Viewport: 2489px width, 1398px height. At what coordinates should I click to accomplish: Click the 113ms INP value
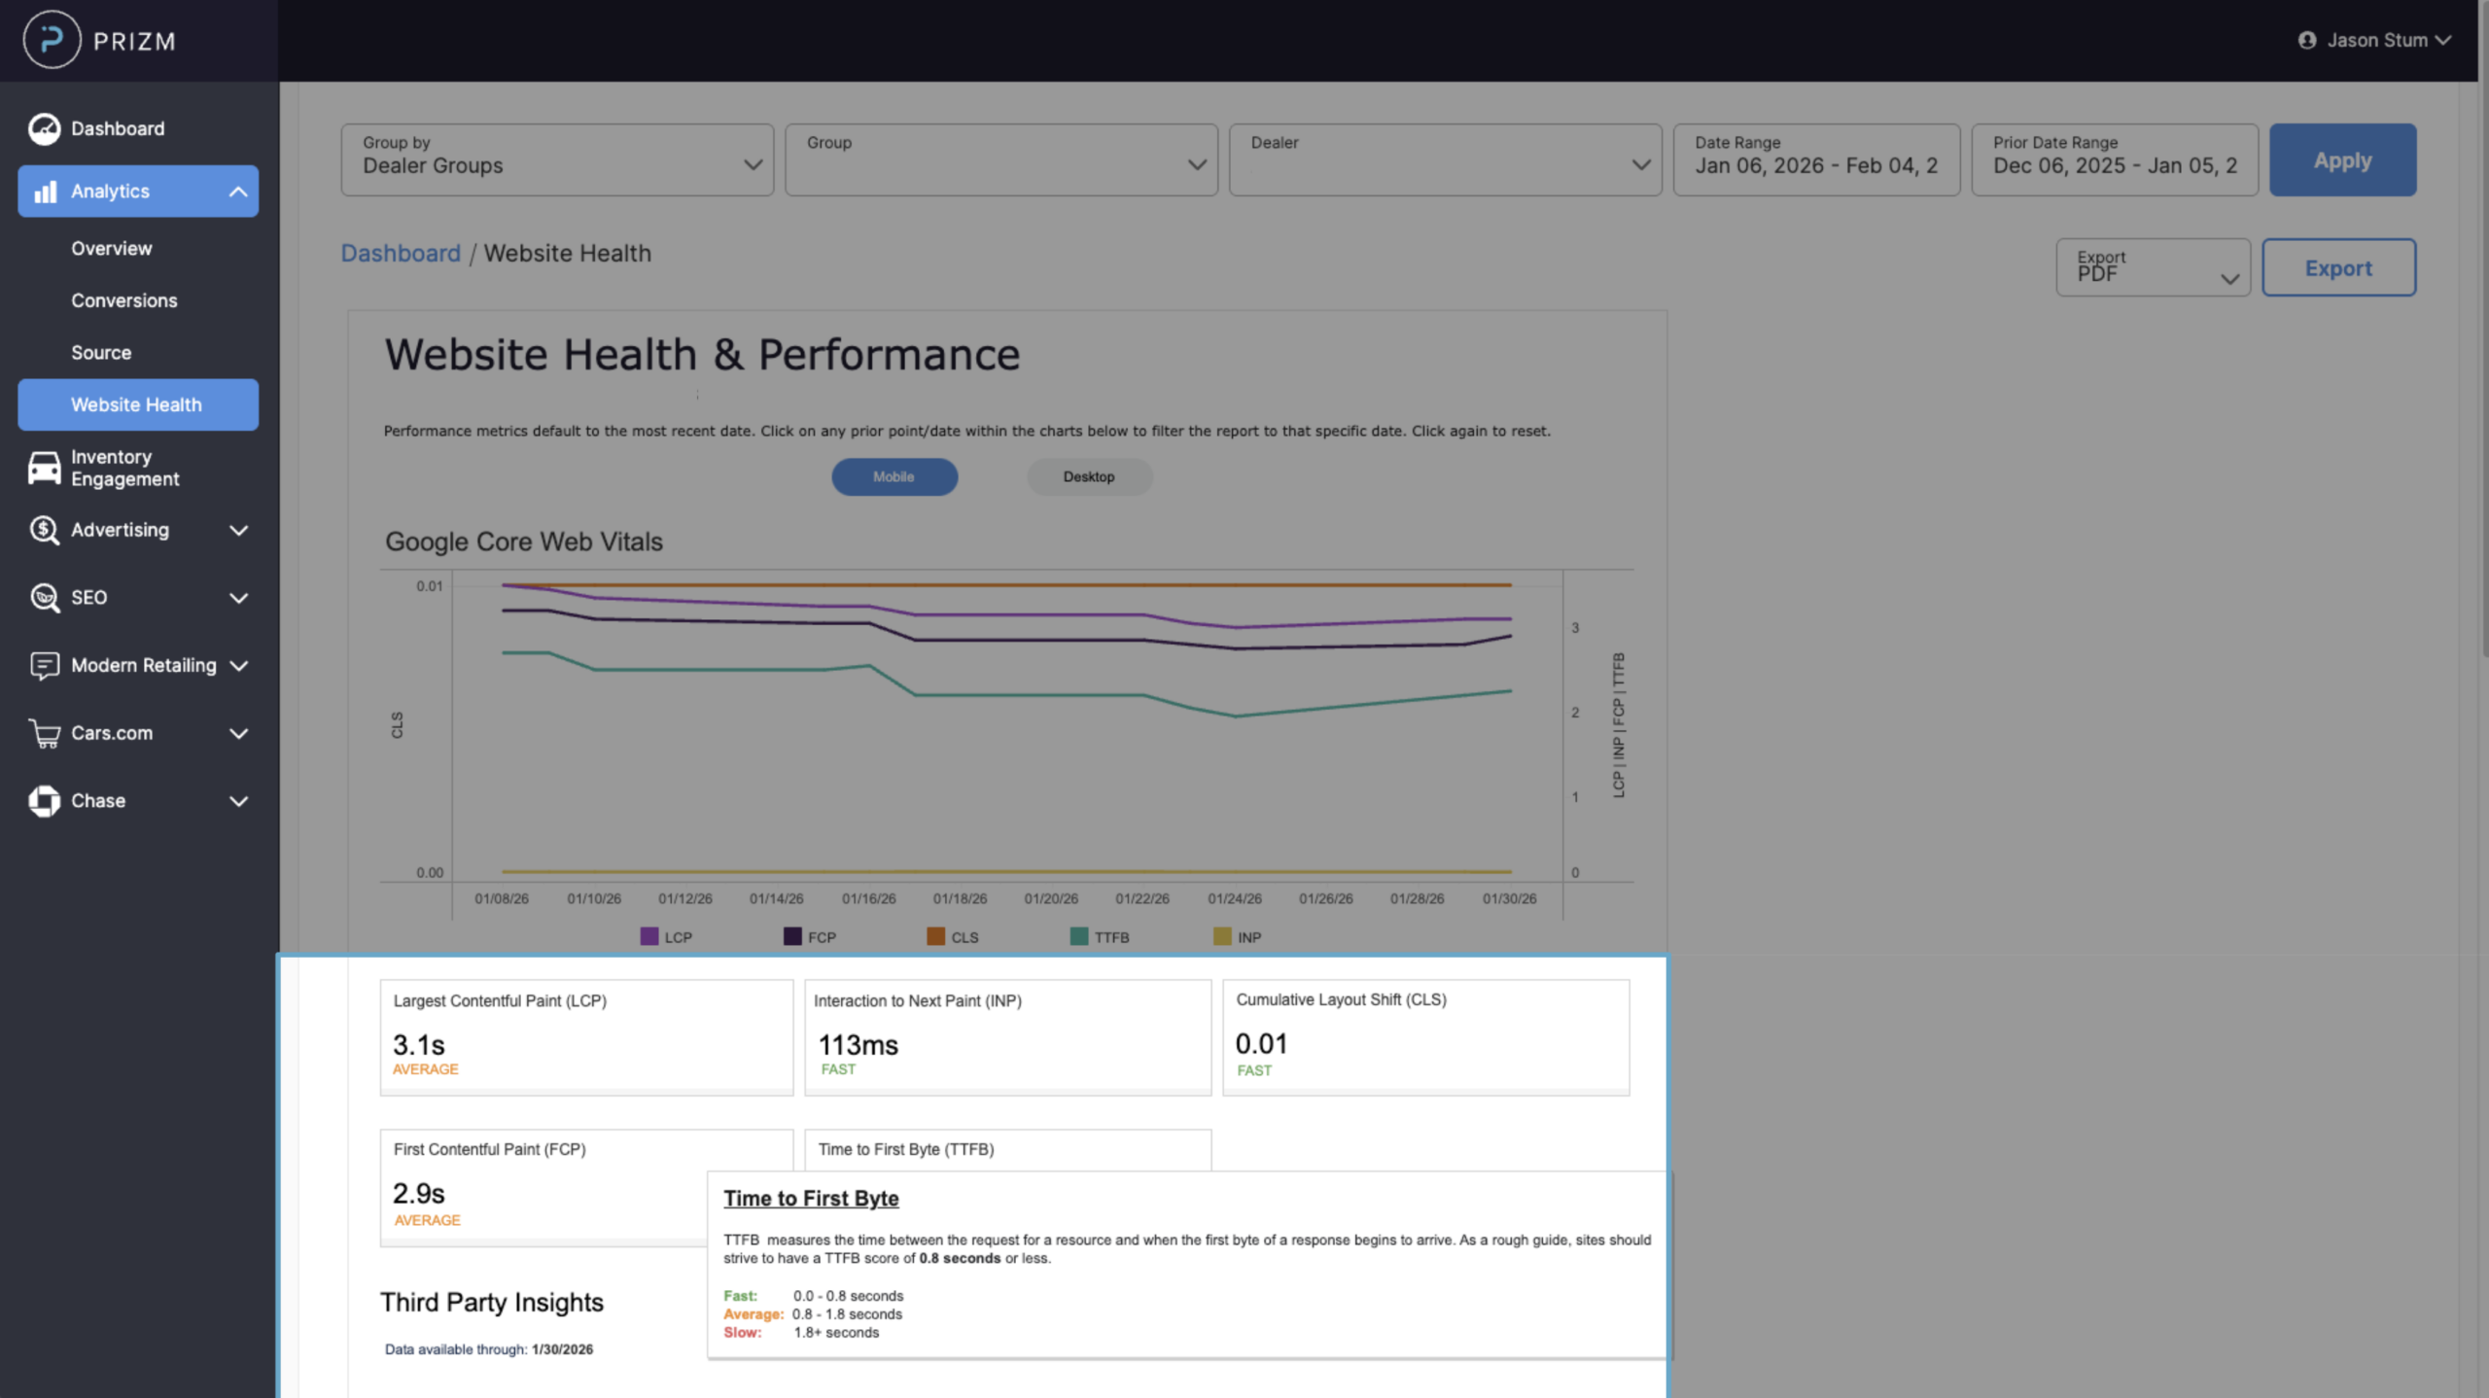pyautogui.click(x=859, y=1045)
